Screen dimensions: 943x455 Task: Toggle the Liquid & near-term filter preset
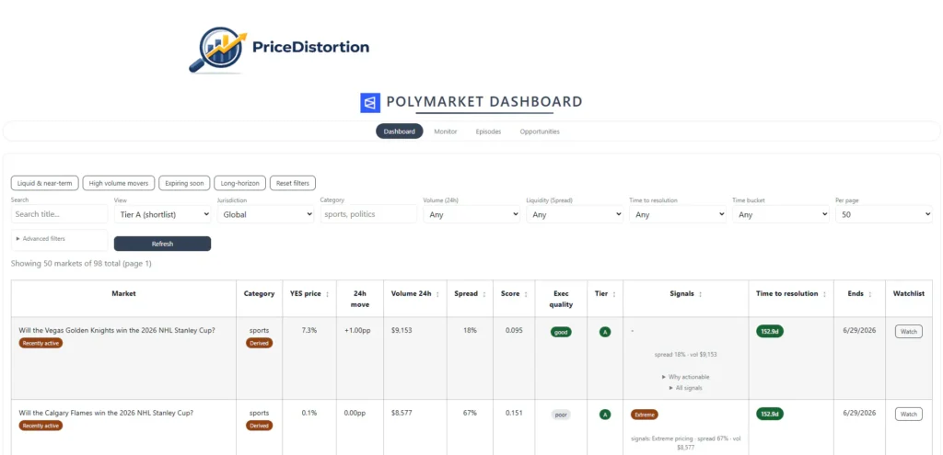click(x=44, y=183)
